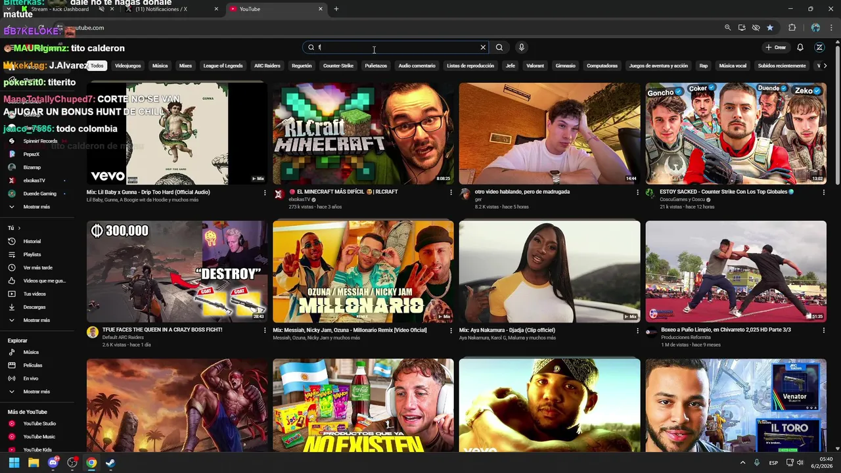This screenshot has width=841, height=473.
Task: Show hidden system tray icons
Action: pos(743,462)
